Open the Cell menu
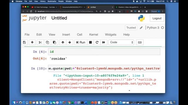The width and height of the screenshot is (188, 105). coord(80,35)
